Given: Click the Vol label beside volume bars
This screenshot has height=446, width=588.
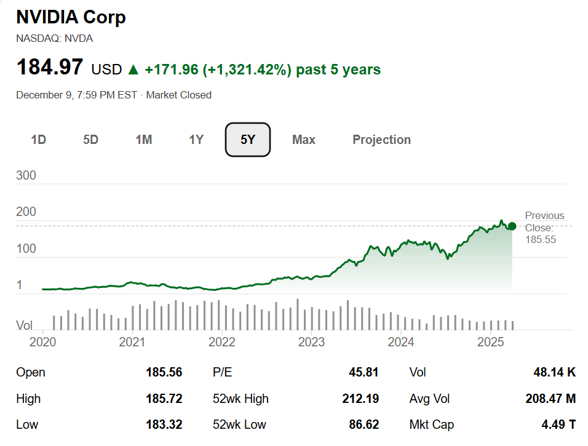Looking at the screenshot, I should coord(25,325).
